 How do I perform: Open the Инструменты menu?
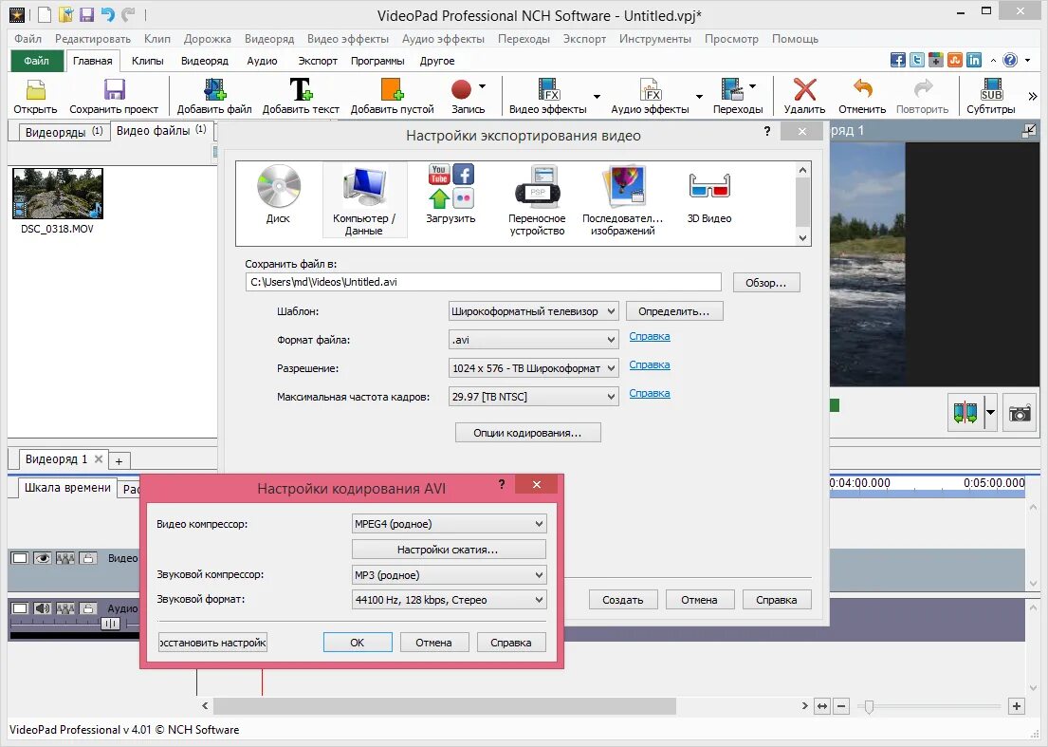click(655, 39)
